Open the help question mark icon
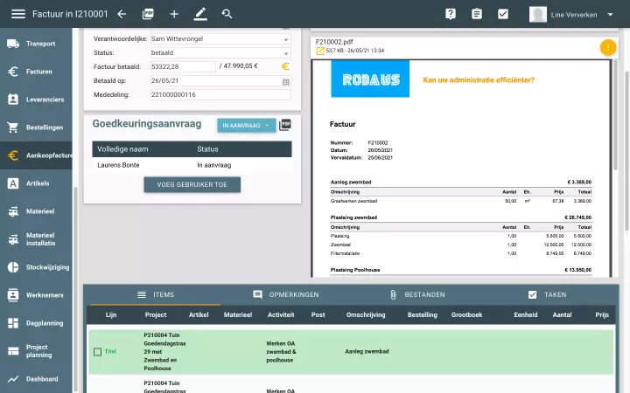Image resolution: width=630 pixels, height=393 pixels. 451,14
